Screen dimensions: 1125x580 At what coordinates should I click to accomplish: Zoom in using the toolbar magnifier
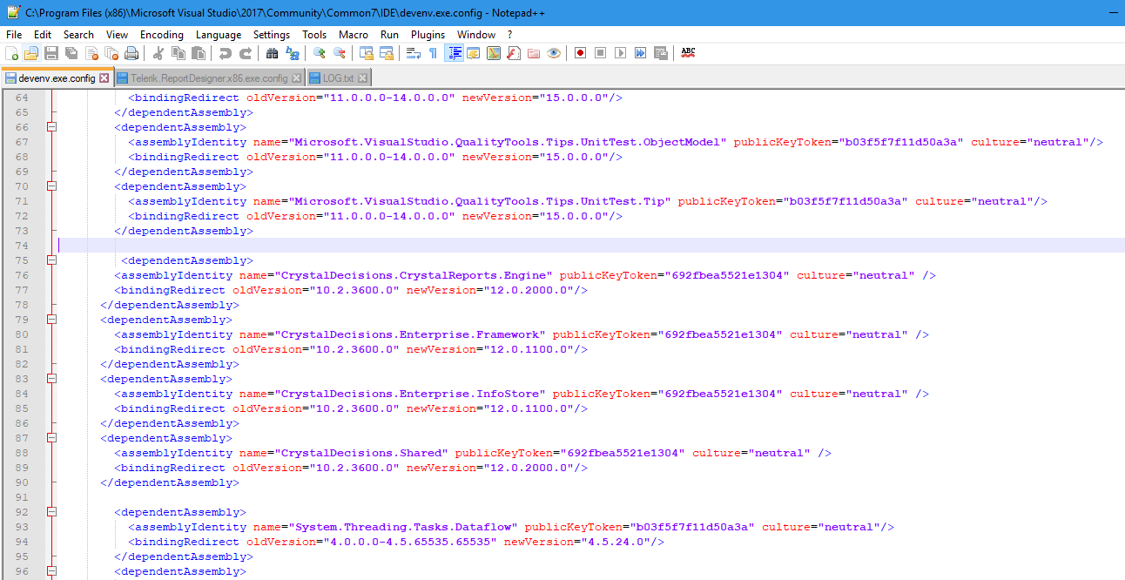click(x=320, y=53)
